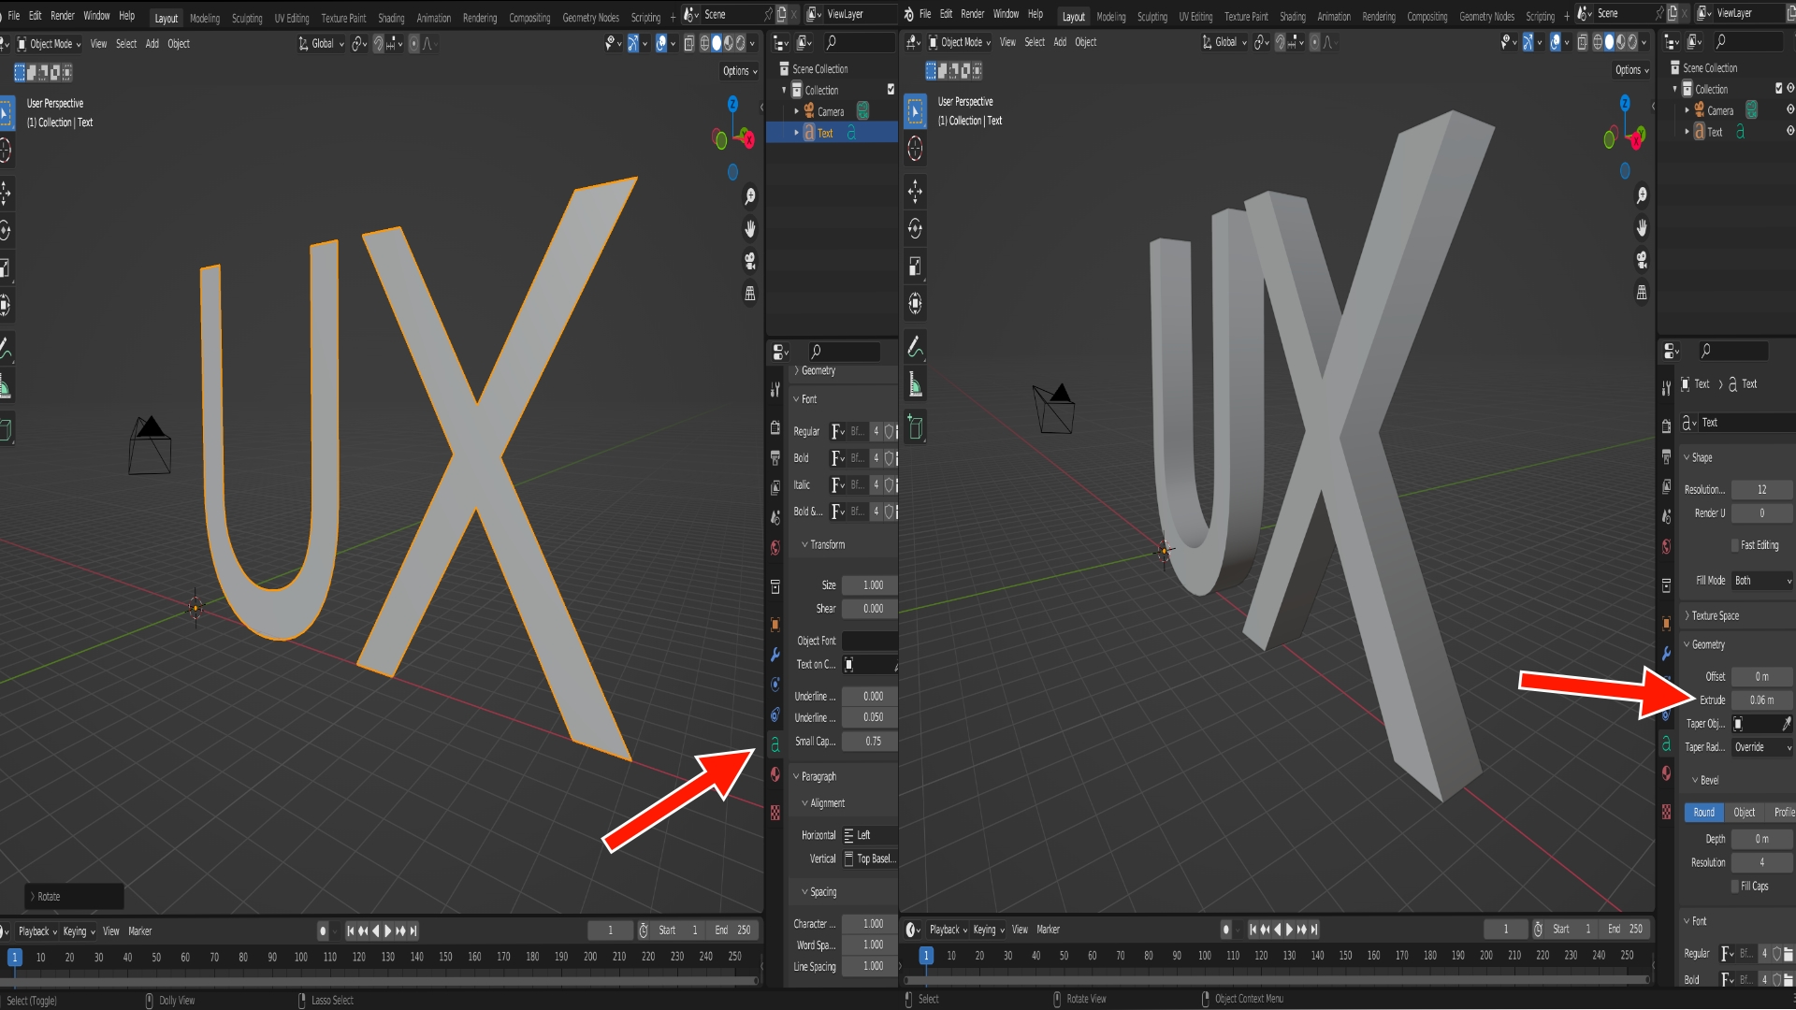Screen dimensions: 1796x1010
Task: Click the zoom magnifier icon in left viewport
Action: [749, 196]
